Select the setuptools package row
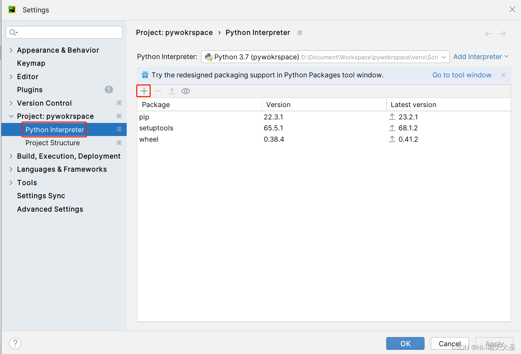This screenshot has height=354, width=521. [324, 128]
